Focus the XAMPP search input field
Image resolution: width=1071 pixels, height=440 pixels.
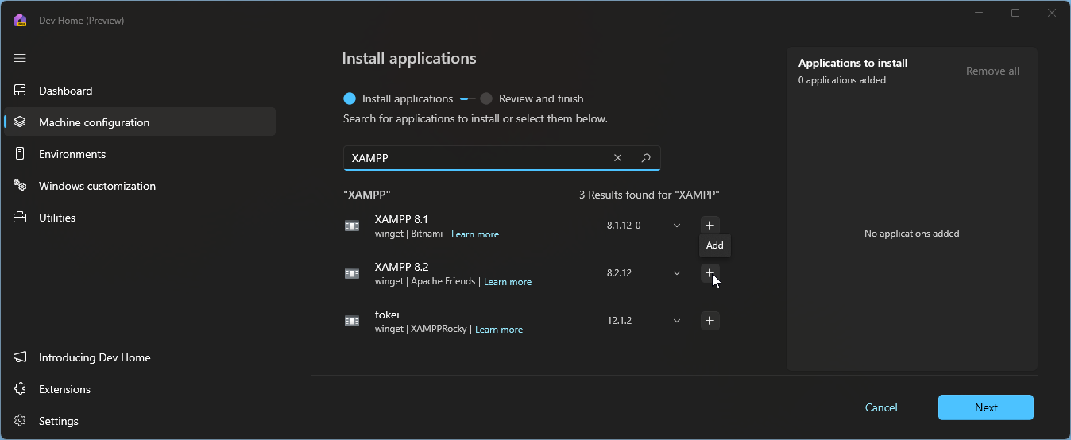click(477, 158)
